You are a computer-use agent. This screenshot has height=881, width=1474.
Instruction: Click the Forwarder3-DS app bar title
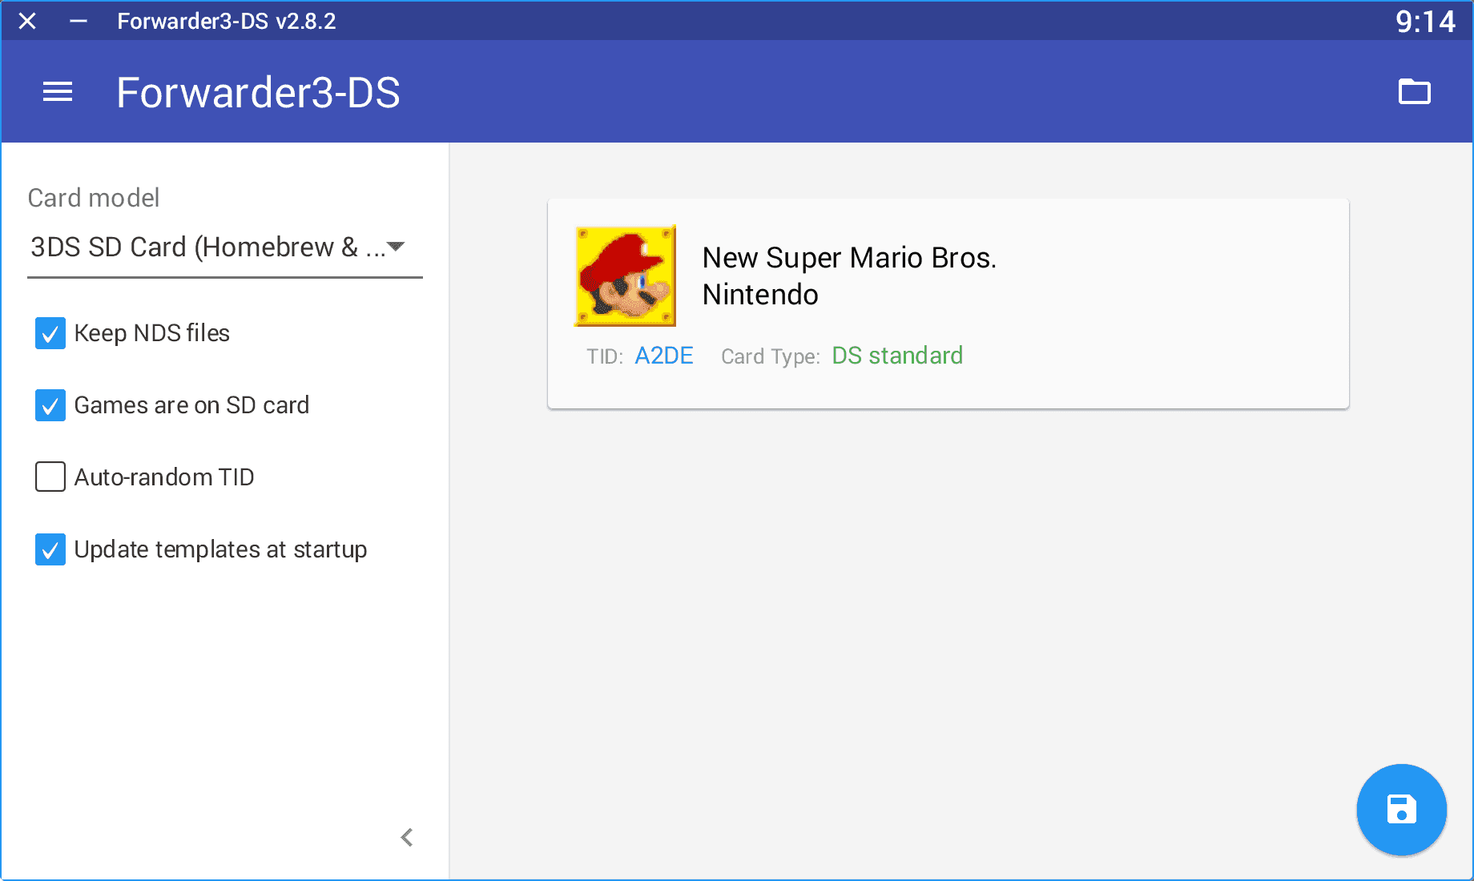pyautogui.click(x=258, y=92)
